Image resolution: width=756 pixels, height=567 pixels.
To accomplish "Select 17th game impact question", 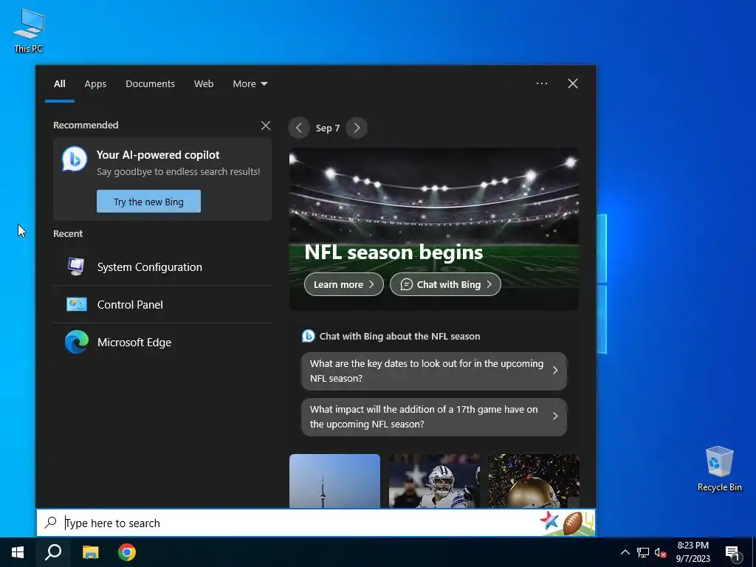I will (x=434, y=416).
